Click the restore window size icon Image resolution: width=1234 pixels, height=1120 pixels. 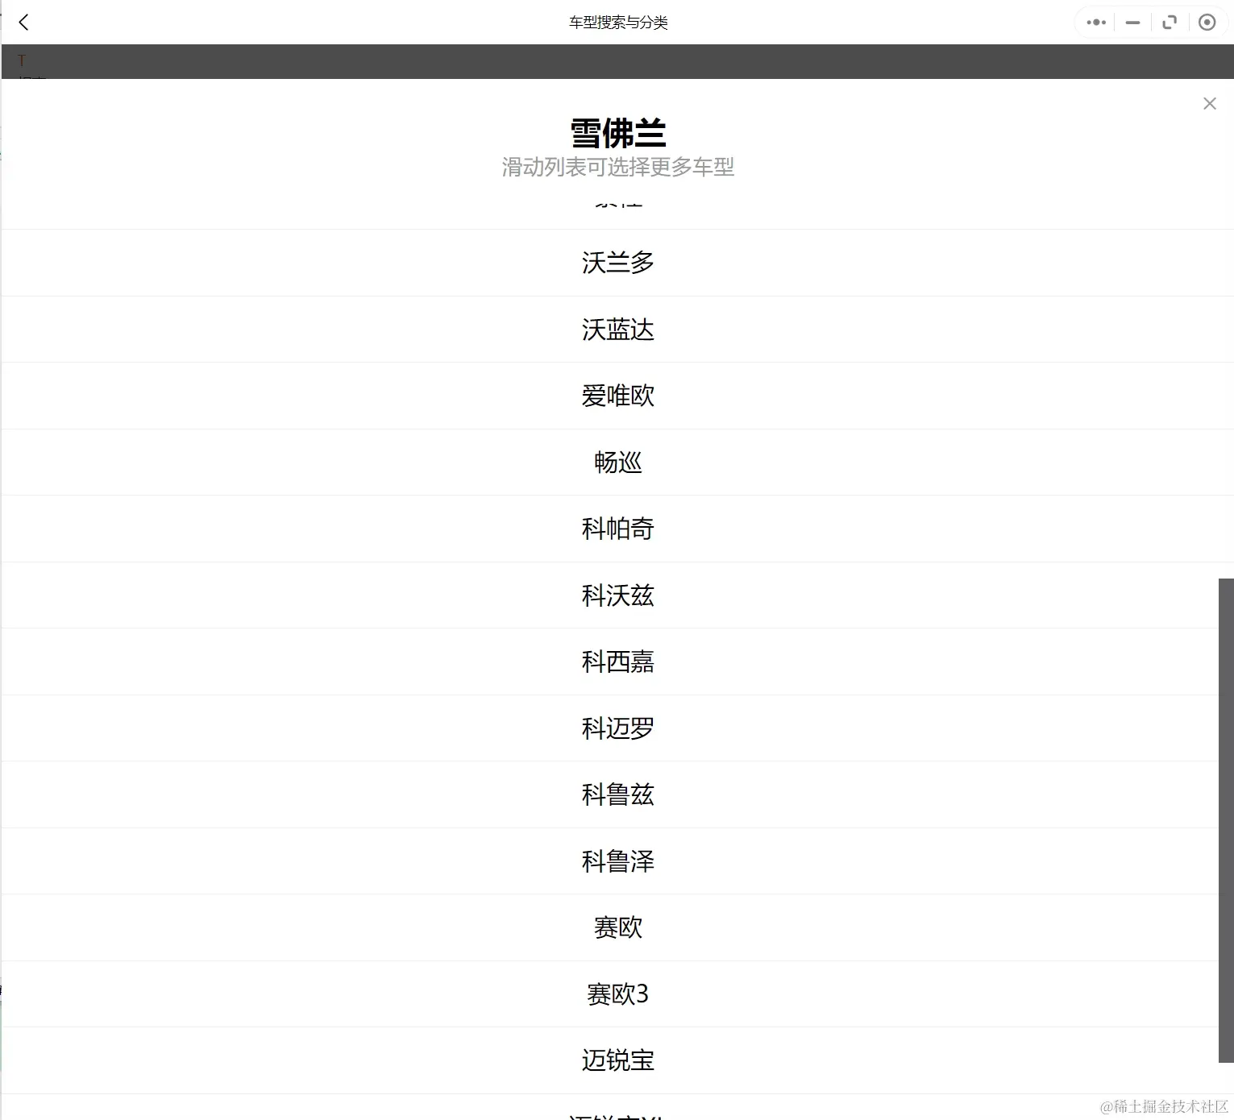[1170, 22]
